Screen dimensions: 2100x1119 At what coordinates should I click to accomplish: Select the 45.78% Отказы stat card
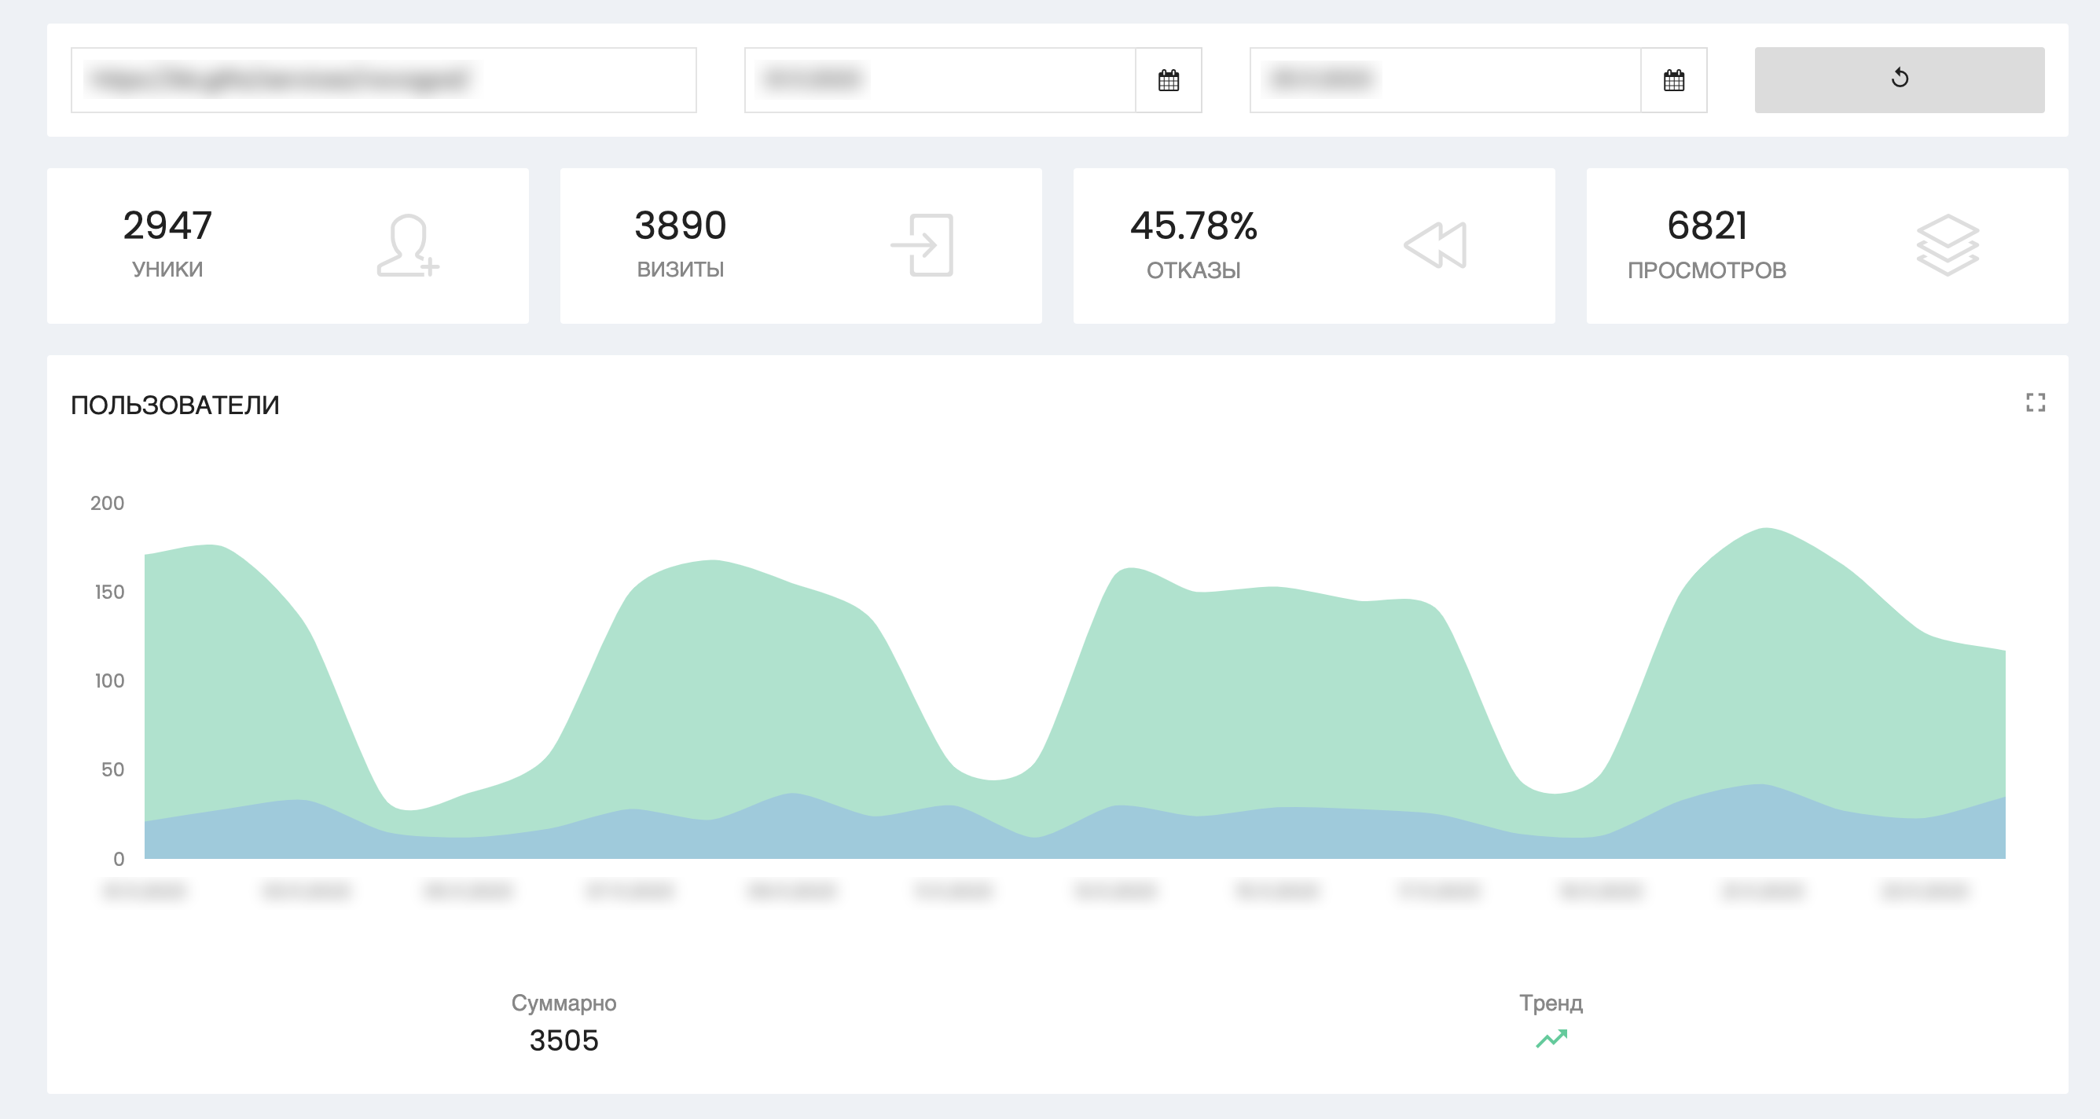point(1313,245)
